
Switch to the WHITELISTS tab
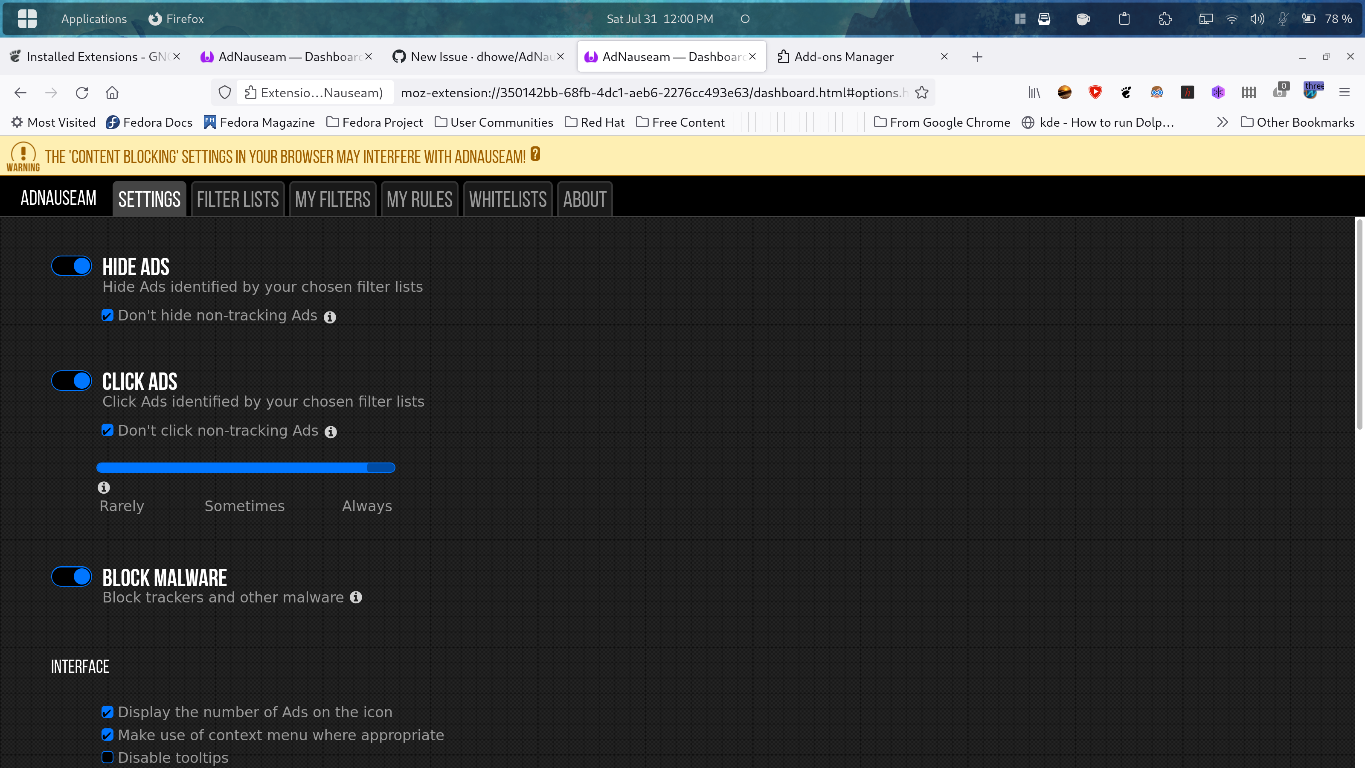507,199
